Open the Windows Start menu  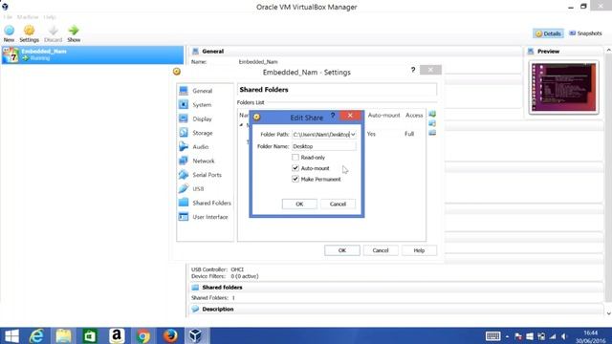(x=11, y=335)
